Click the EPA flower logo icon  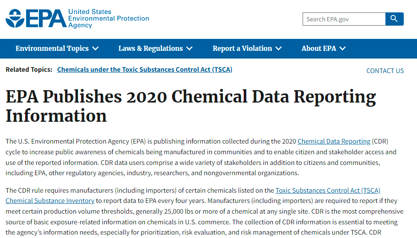(15, 18)
